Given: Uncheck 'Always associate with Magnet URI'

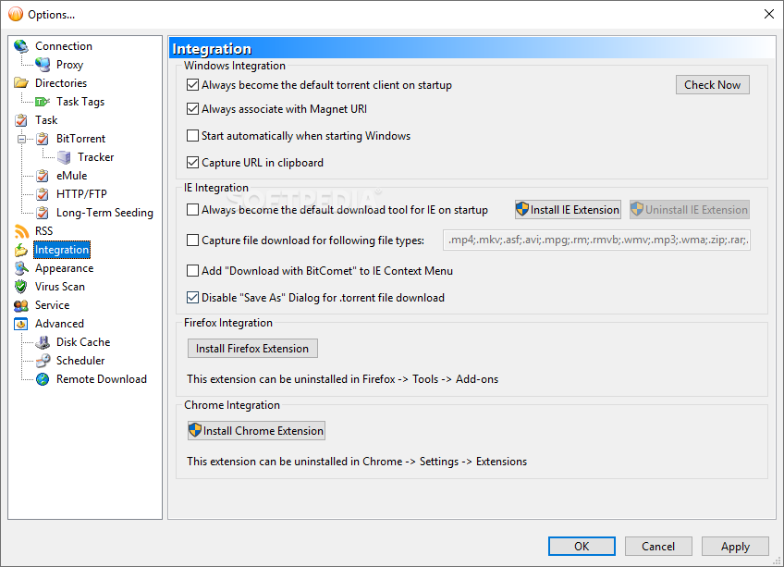Looking at the screenshot, I should 192,108.
